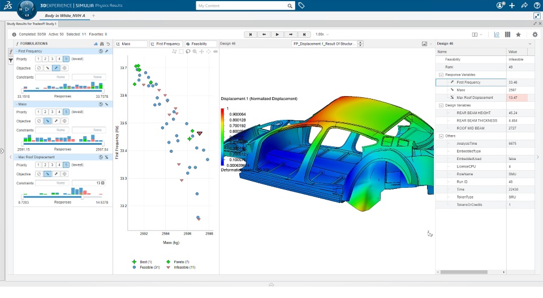Open the table columns view icon
Image resolution: width=543 pixels, height=298 pixels.
[507, 34]
